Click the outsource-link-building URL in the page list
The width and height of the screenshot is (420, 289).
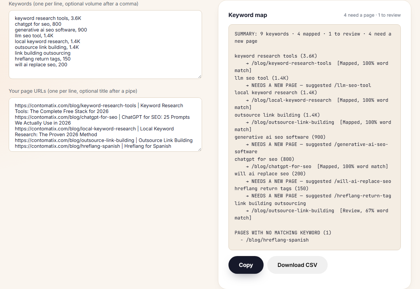(x=75, y=141)
